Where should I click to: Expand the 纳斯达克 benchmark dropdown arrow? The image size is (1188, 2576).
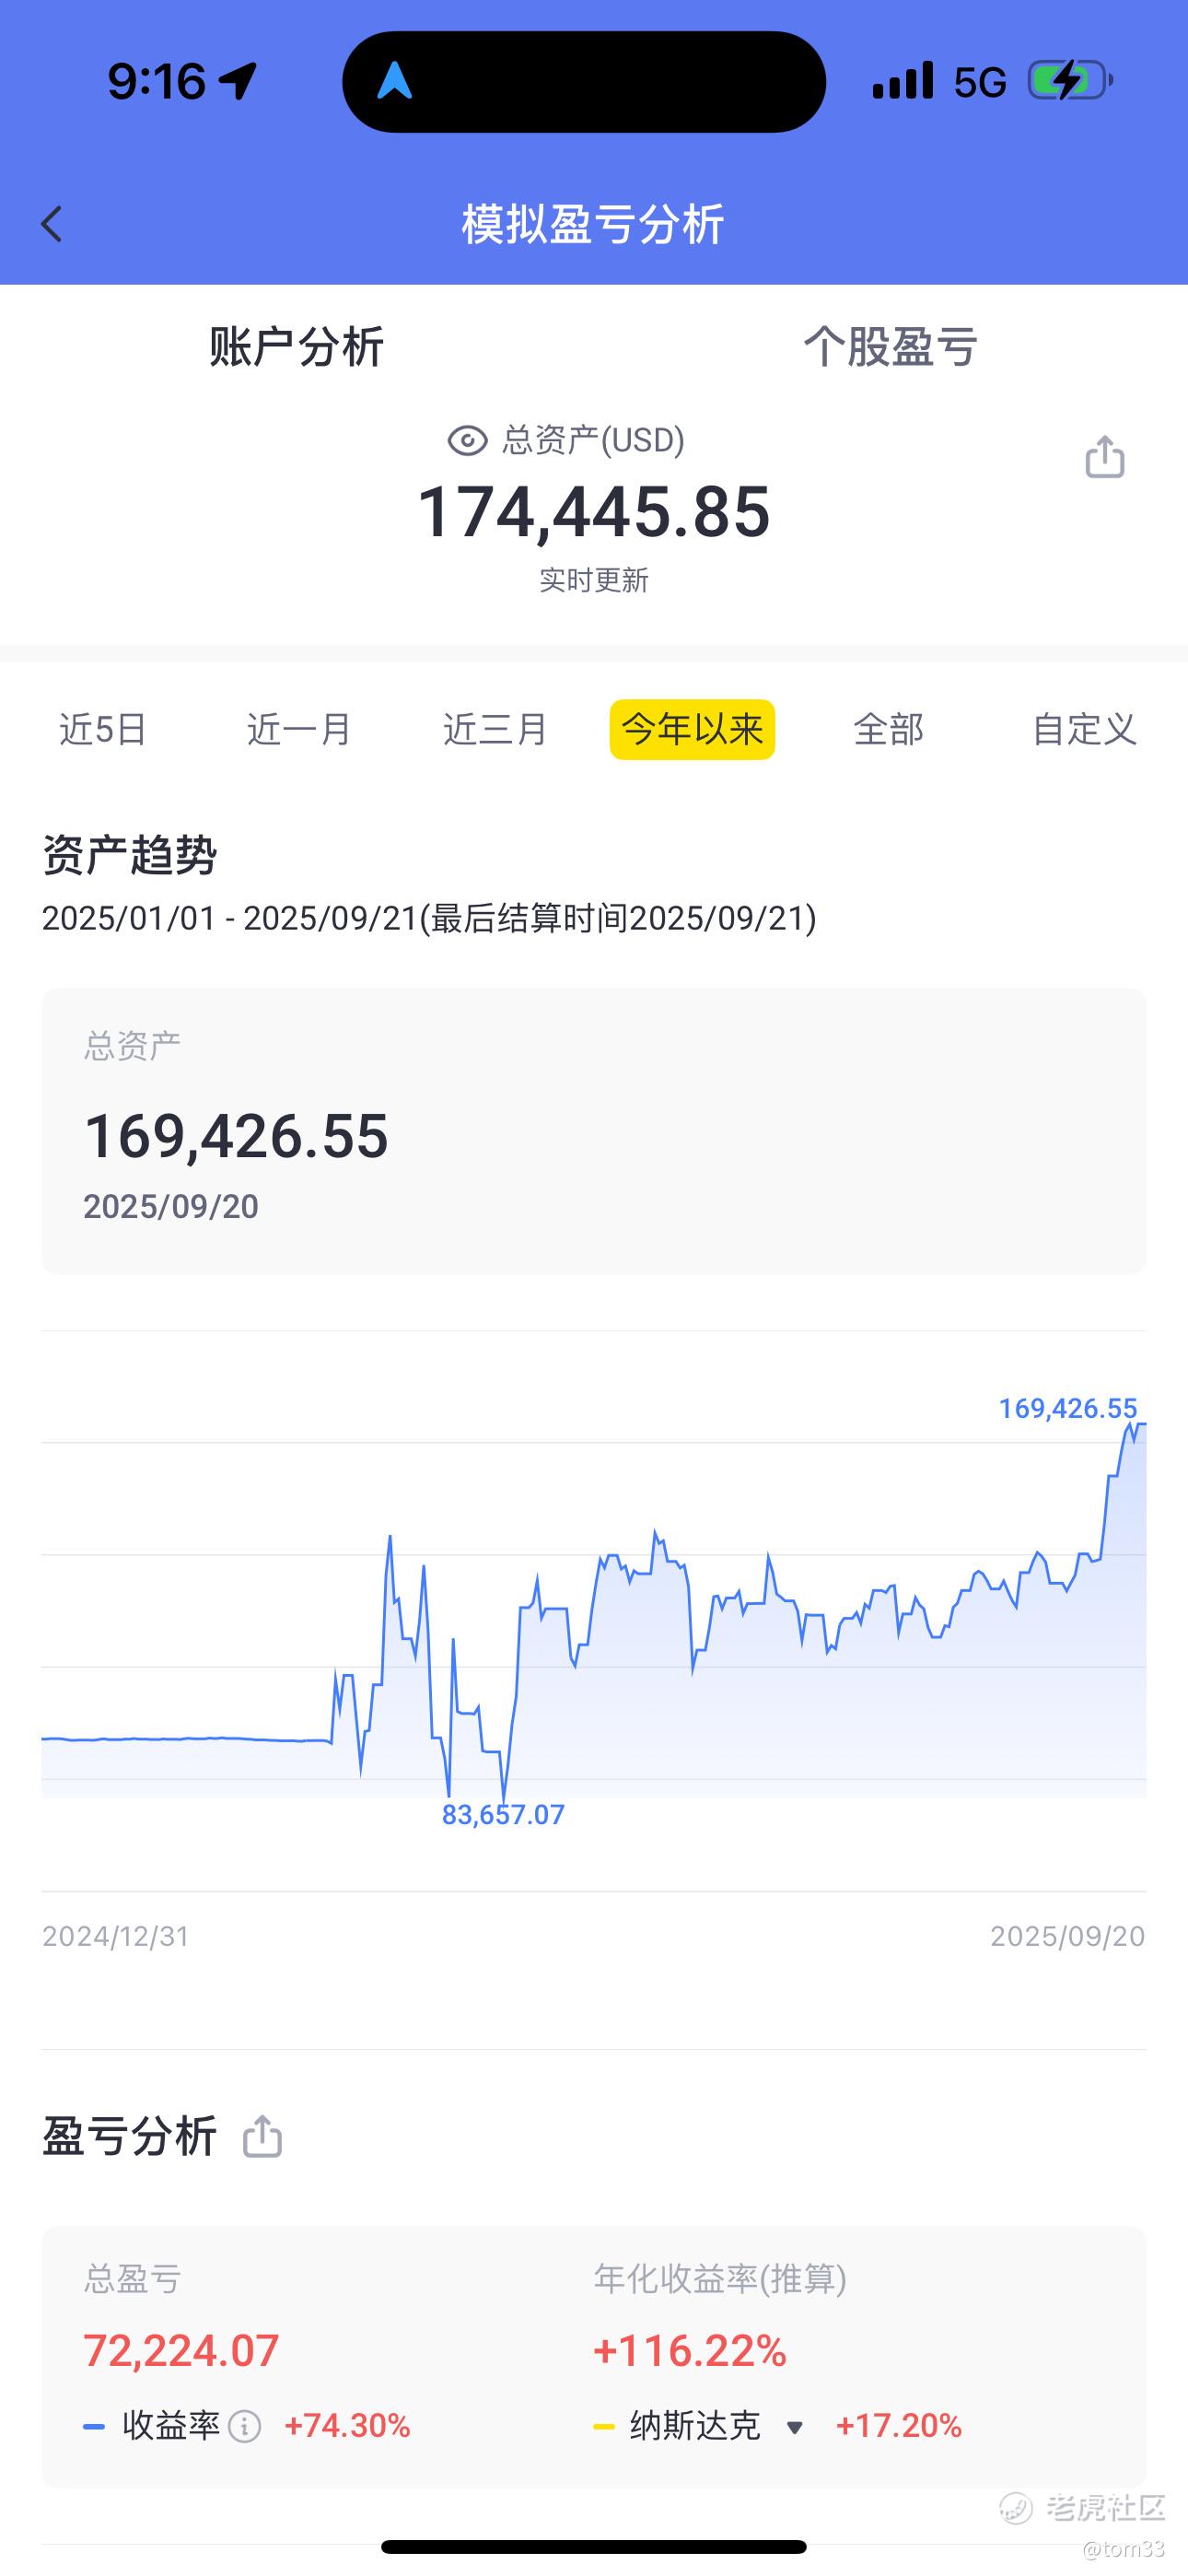click(795, 2427)
